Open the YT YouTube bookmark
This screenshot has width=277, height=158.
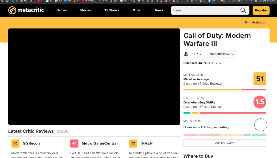point(40,1)
